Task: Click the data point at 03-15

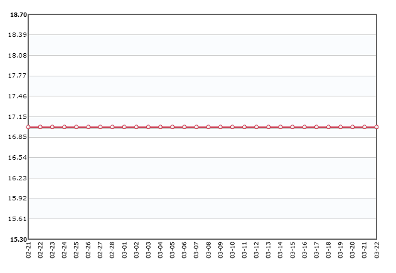Action: [292, 127]
